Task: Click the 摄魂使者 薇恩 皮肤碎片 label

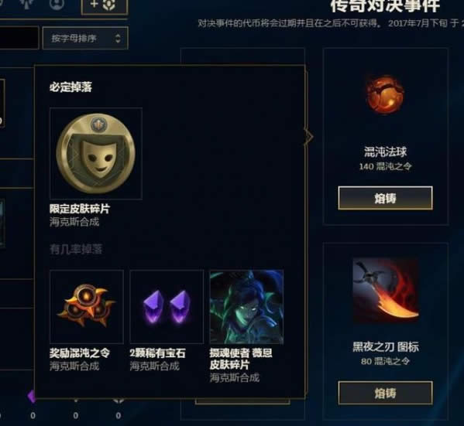Action: click(241, 359)
